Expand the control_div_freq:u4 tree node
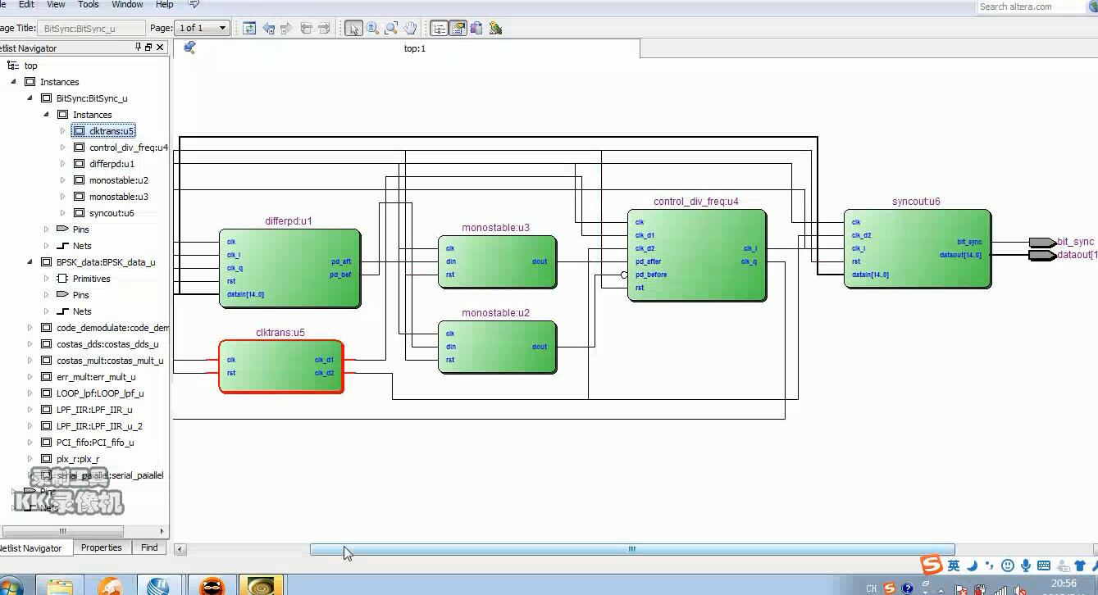This screenshot has height=595, width=1098. (x=63, y=148)
